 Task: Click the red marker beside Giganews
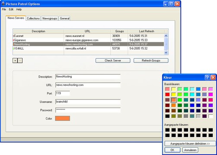coord(13,40)
